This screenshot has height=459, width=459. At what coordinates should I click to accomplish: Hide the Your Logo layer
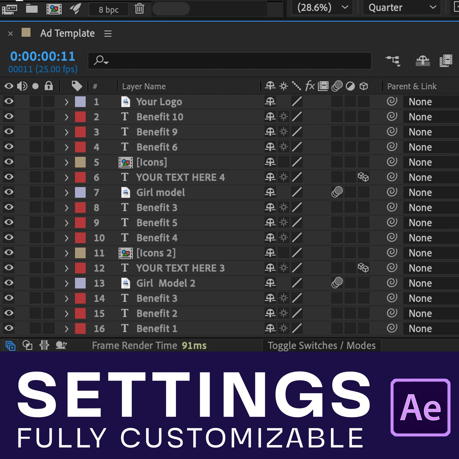(9, 101)
